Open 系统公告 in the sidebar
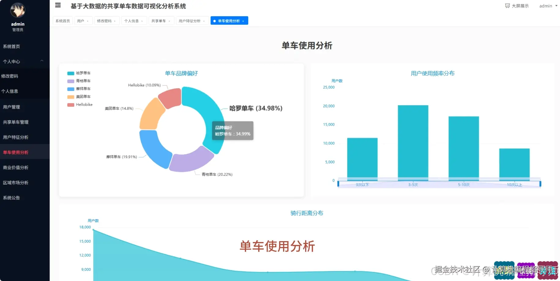560x281 pixels. coord(25,197)
